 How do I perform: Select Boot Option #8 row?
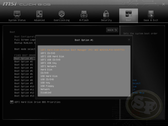(24, 80)
